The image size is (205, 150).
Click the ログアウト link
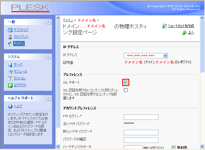click(x=20, y=85)
